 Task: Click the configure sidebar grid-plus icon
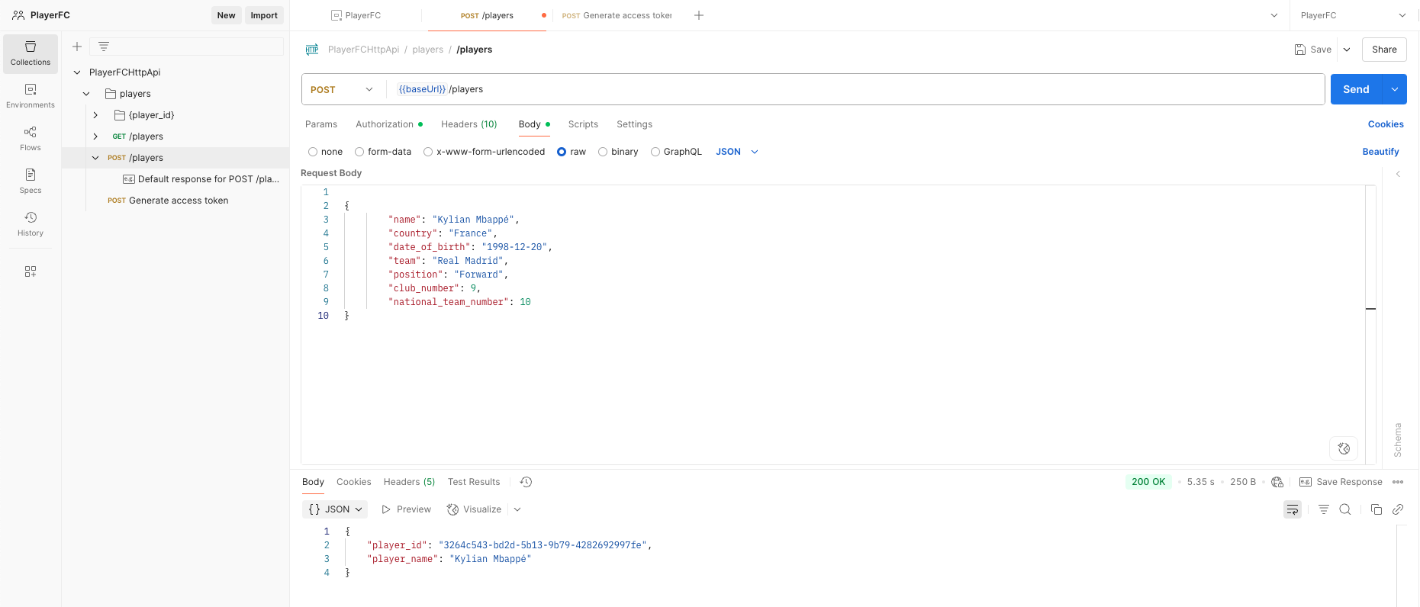coord(31,271)
